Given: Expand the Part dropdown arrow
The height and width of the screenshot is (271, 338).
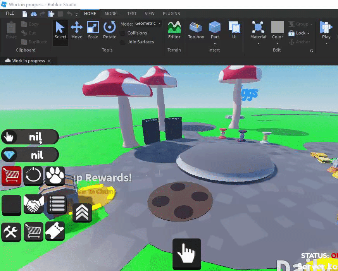Looking at the screenshot, I should [215, 44].
